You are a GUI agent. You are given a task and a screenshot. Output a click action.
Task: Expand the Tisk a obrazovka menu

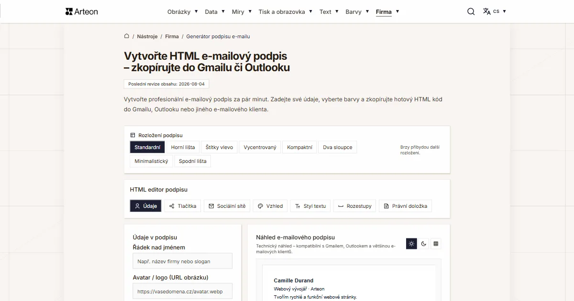point(286,12)
